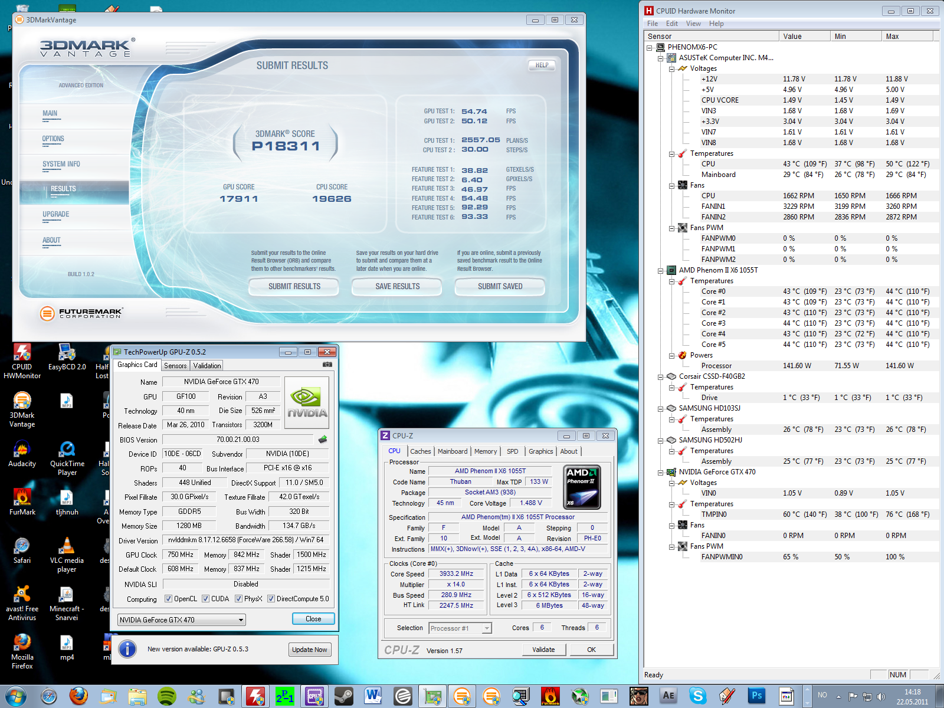The width and height of the screenshot is (944, 708).
Task: Collapse the AMD Phenom II X6 1055T node
Action: [x=661, y=270]
